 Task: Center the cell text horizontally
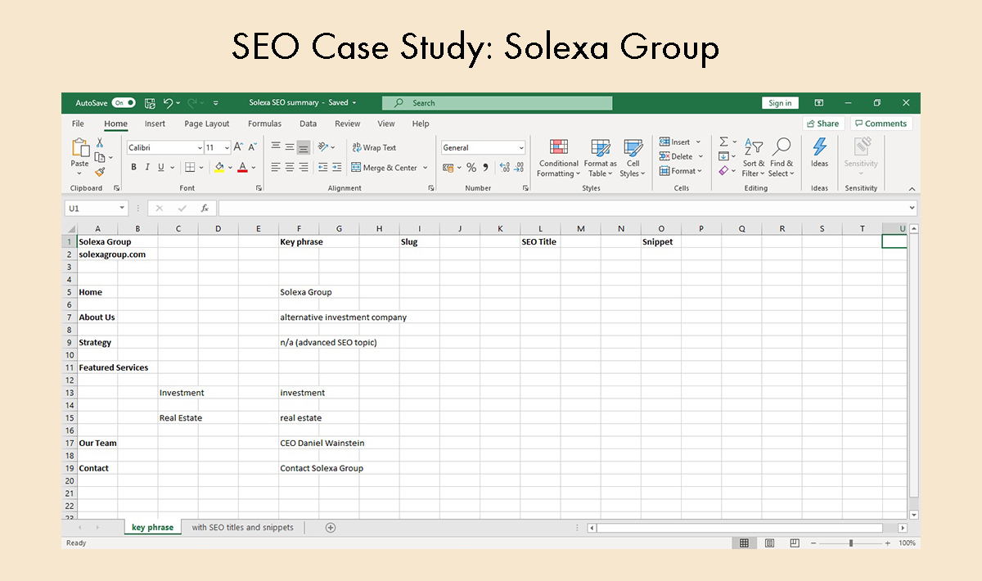tap(289, 168)
